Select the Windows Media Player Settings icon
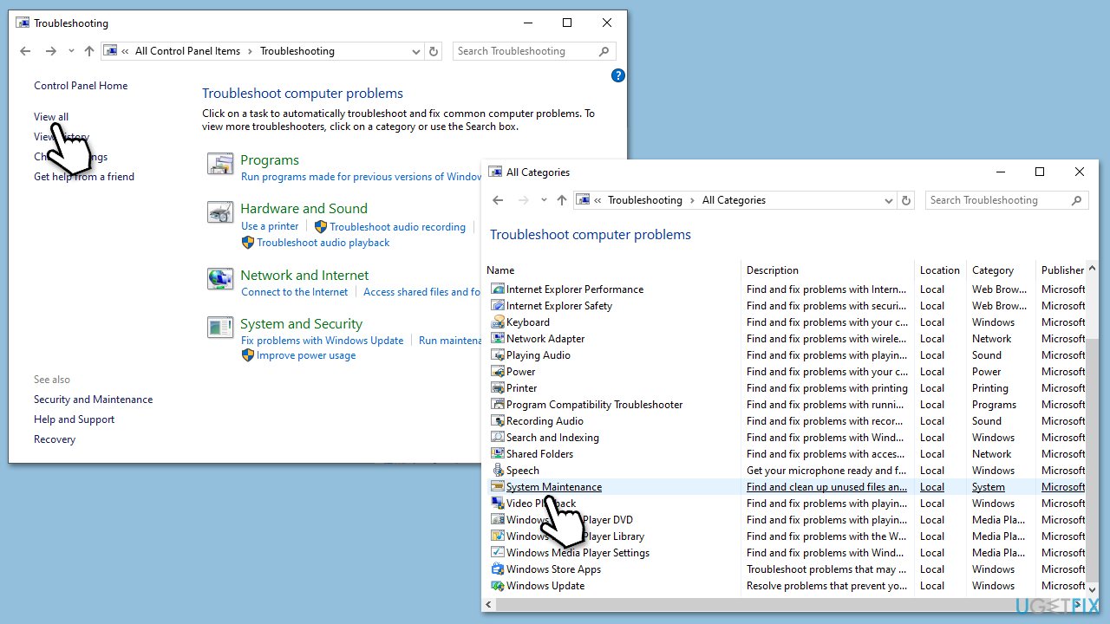The width and height of the screenshot is (1110, 624). click(x=497, y=553)
